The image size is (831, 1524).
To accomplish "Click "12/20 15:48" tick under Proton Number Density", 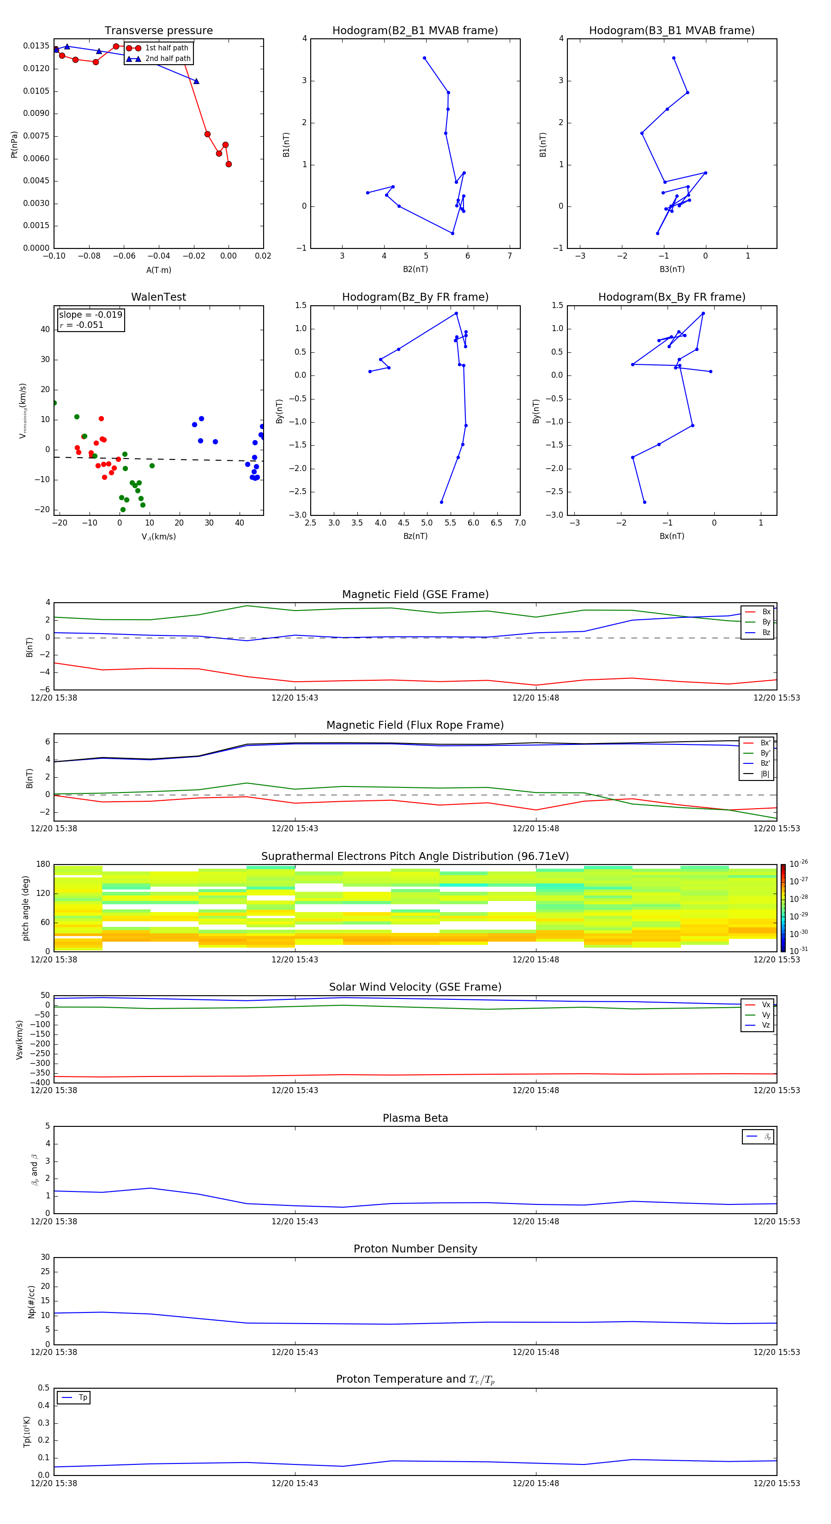I will [535, 1352].
